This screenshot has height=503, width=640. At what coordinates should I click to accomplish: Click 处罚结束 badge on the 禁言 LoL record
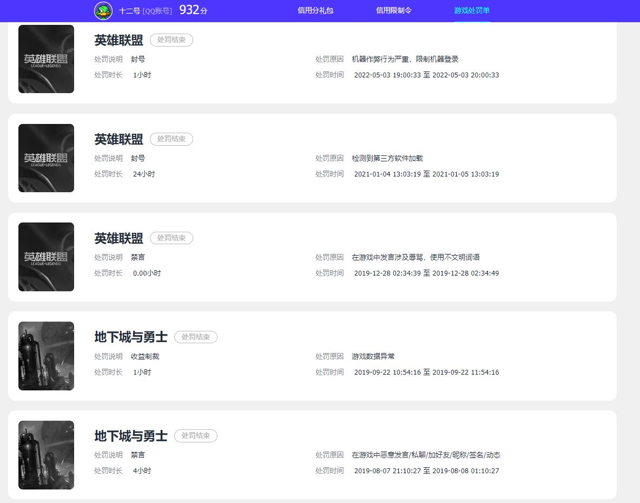(x=171, y=238)
